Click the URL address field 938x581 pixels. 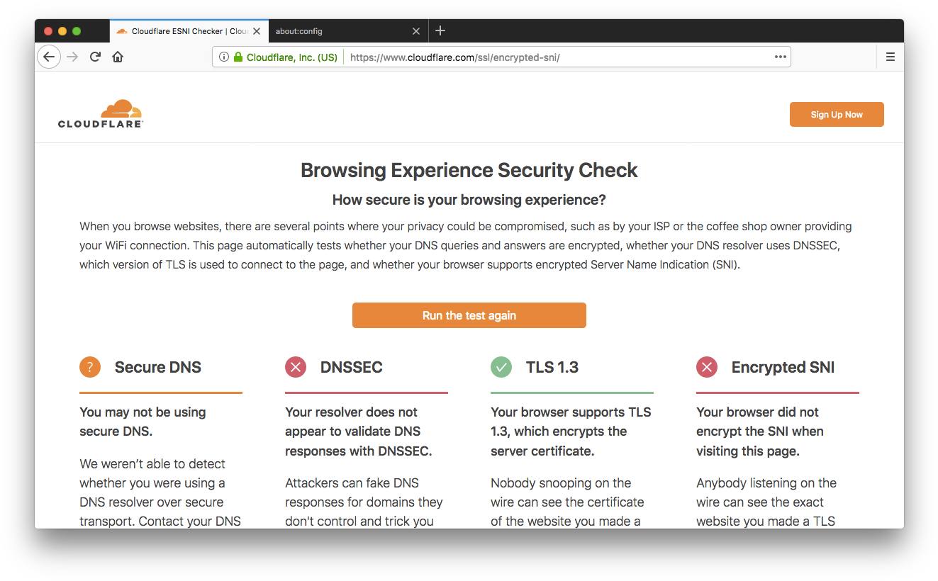click(553, 57)
